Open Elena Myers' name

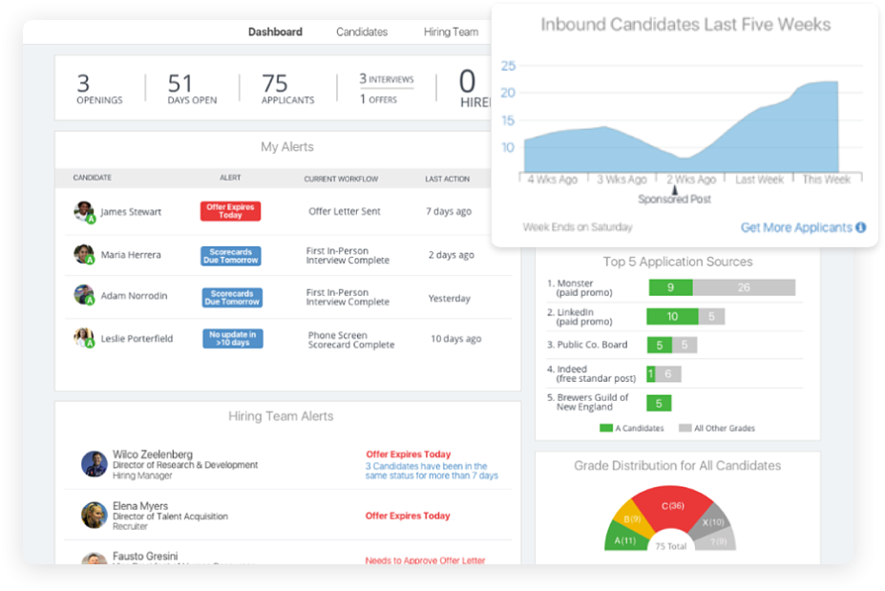pos(140,506)
